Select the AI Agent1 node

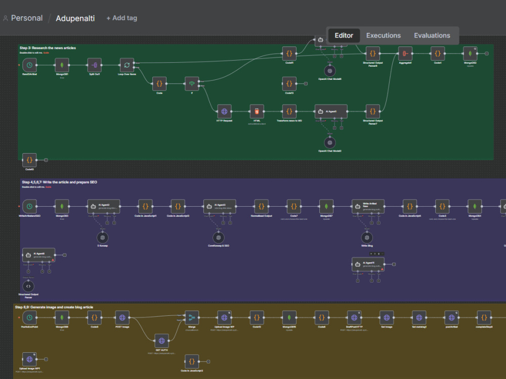click(331, 112)
